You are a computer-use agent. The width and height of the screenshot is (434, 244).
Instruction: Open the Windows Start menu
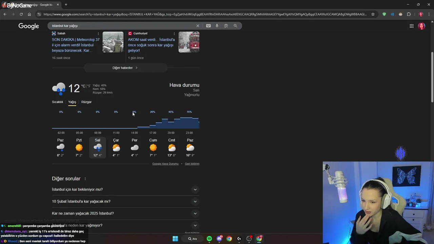coord(175,239)
